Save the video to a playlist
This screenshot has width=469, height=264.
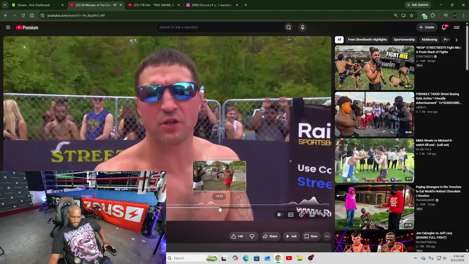[x=311, y=236]
